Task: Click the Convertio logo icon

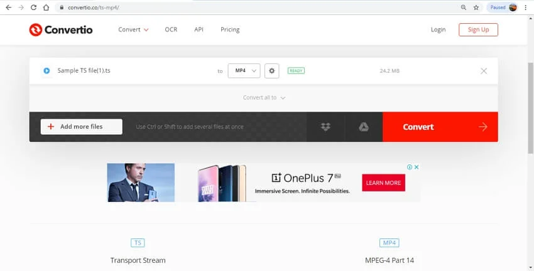Action: [35, 29]
